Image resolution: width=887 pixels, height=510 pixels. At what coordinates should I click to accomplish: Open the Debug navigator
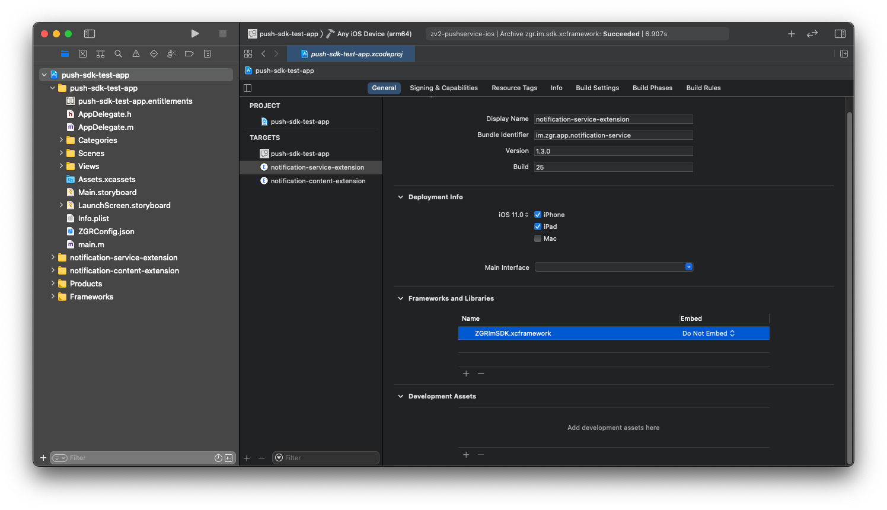click(171, 54)
